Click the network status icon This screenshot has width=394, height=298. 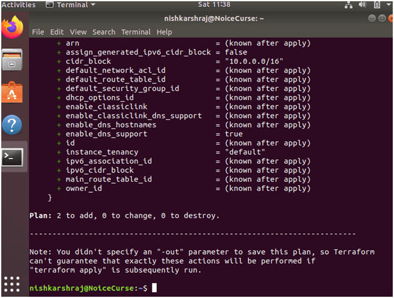pos(349,5)
